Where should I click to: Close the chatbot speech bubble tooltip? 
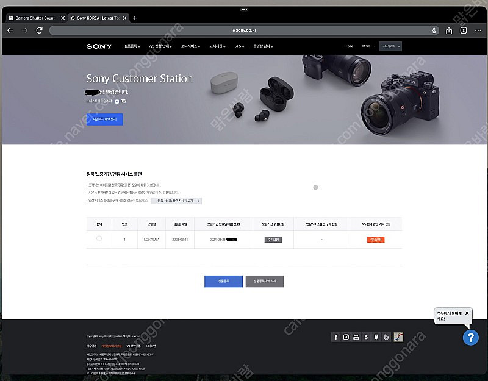point(467,313)
